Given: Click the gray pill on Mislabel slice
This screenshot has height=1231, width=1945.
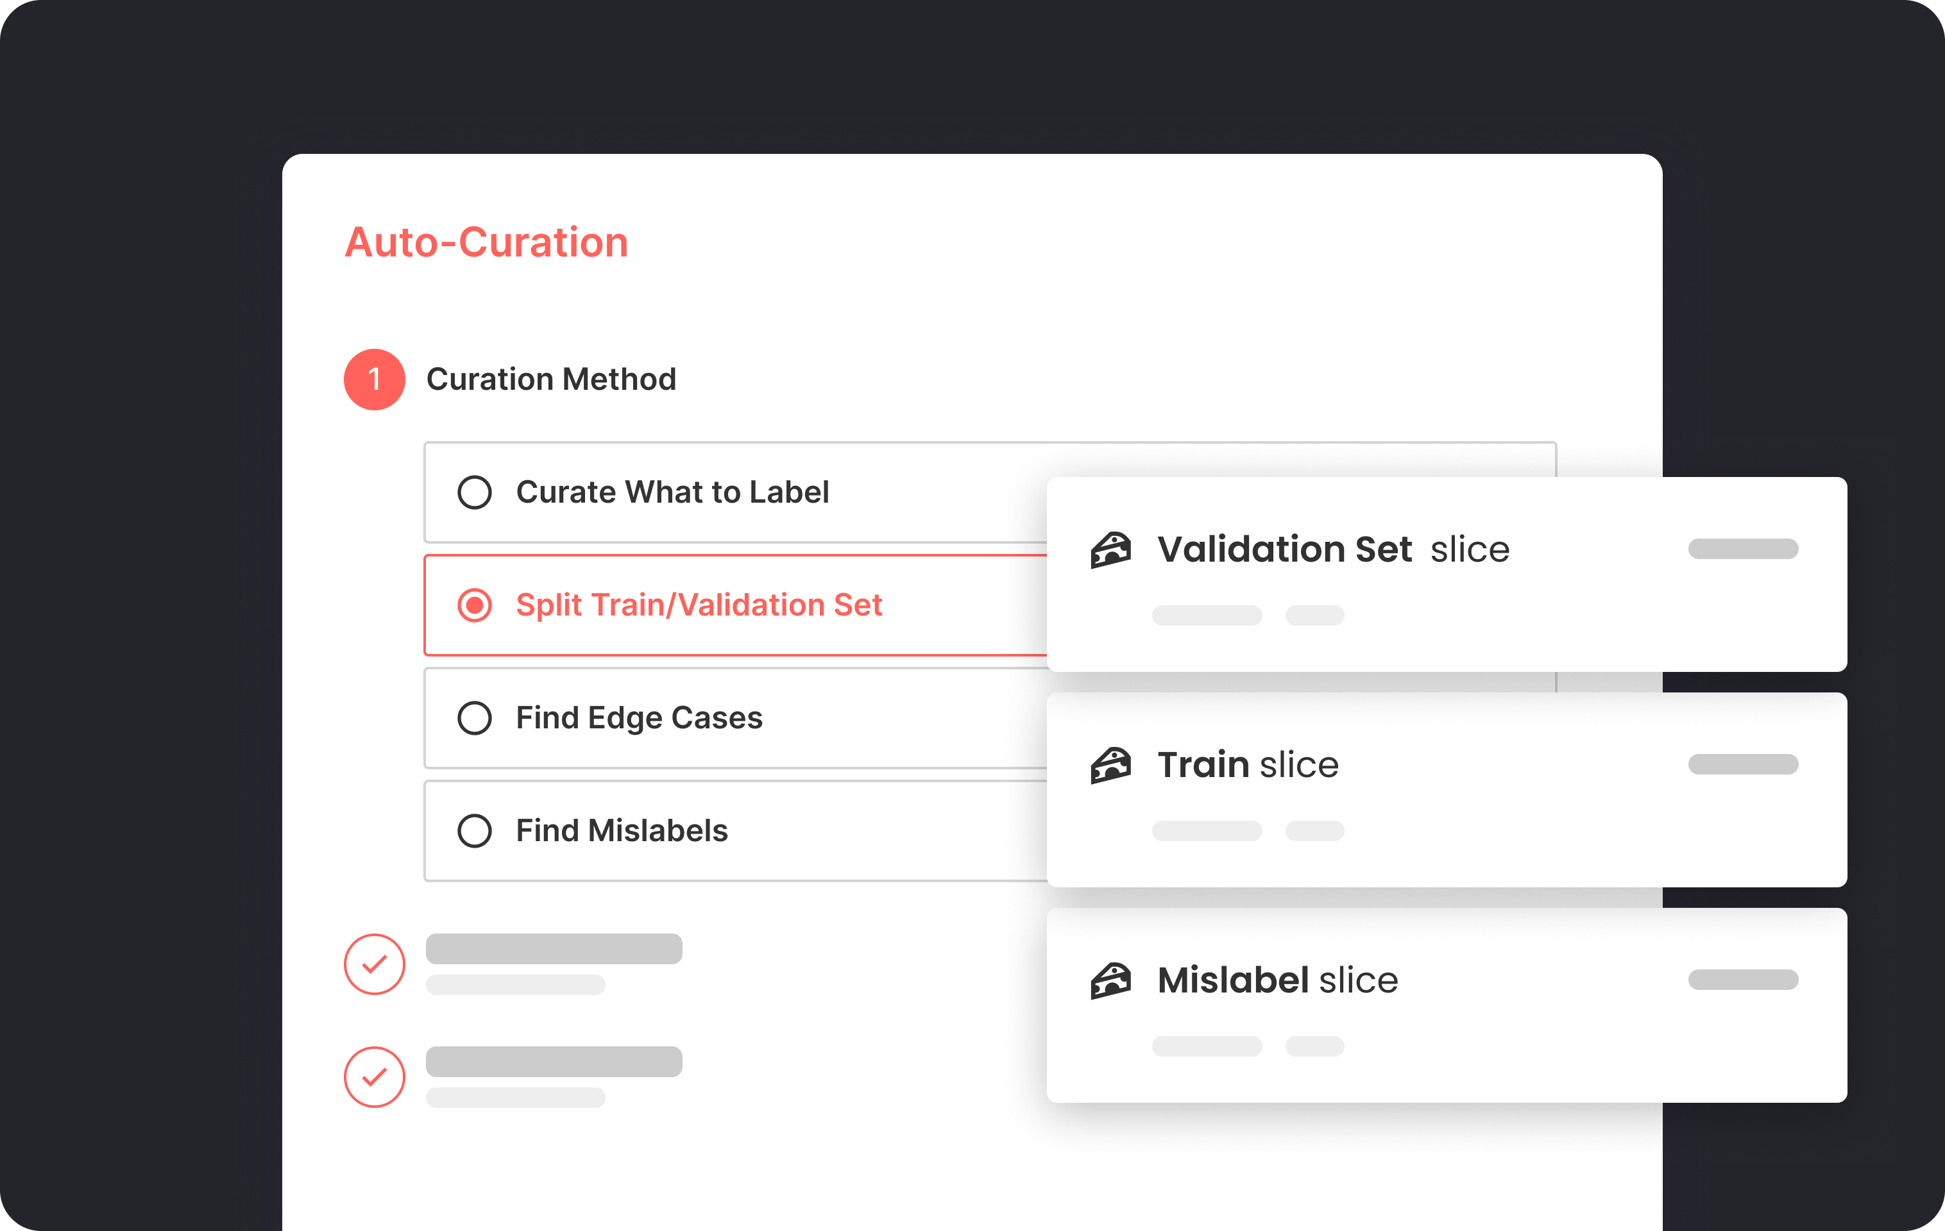Looking at the screenshot, I should click(x=1742, y=979).
